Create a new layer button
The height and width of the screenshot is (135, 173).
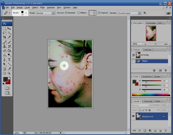point(160,130)
